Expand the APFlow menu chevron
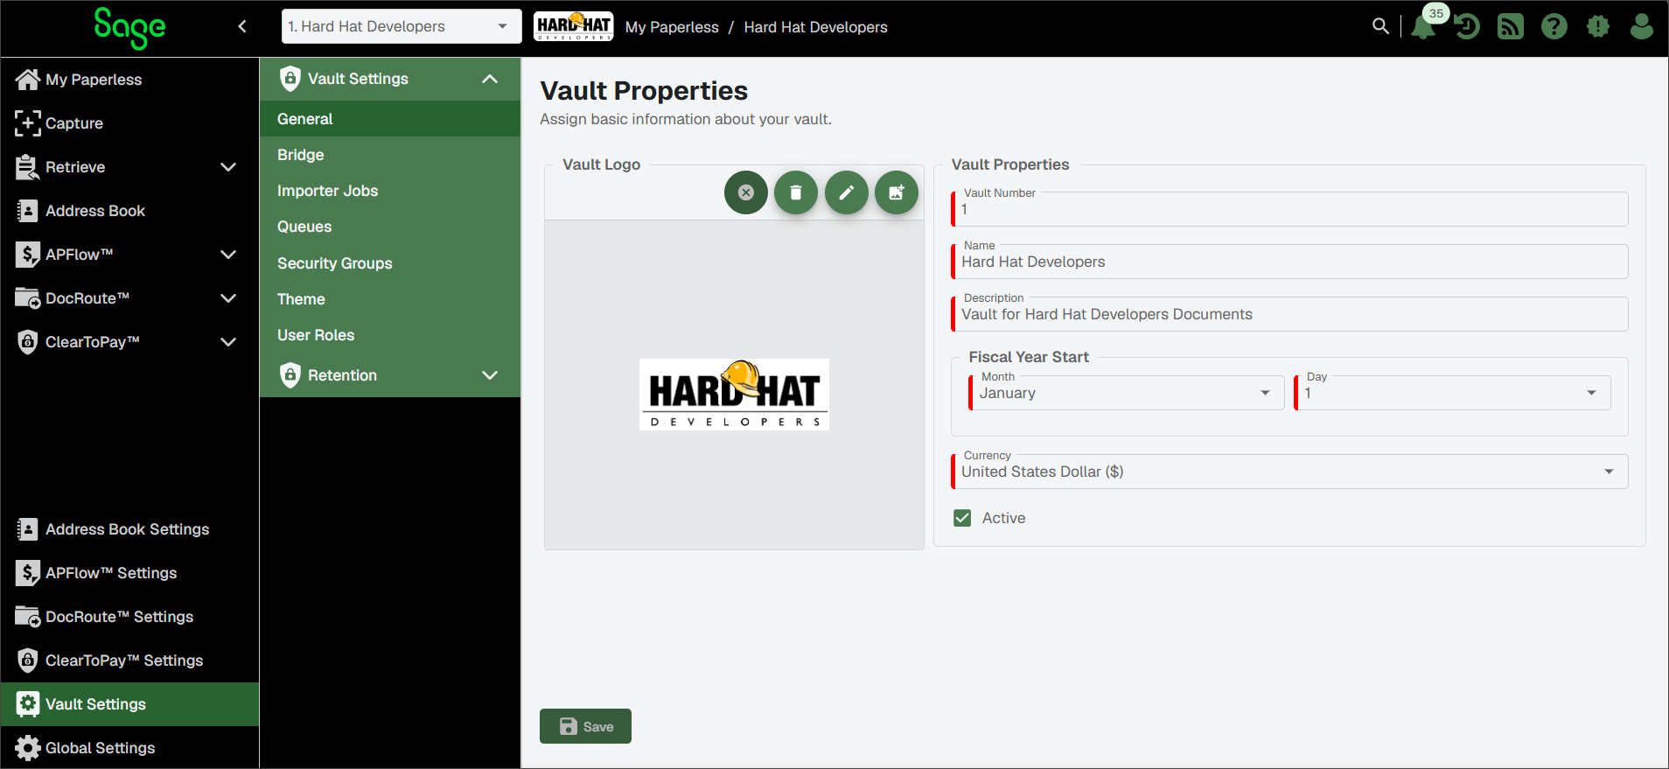The image size is (1669, 769). click(228, 255)
